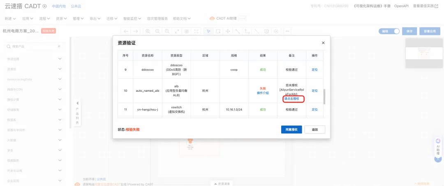The image size is (444, 186).
Task: Select the right-angle connector tool
Action: pos(247,31)
